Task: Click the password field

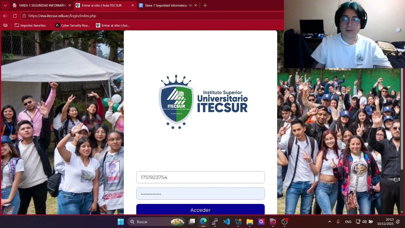Action: [200, 193]
